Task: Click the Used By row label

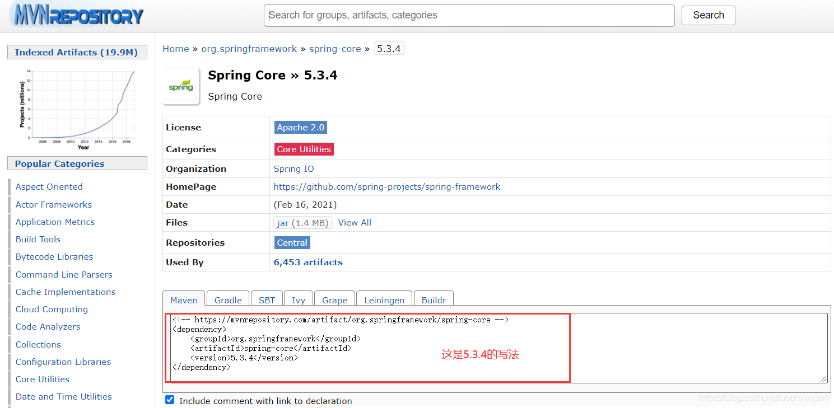Action: coord(185,262)
